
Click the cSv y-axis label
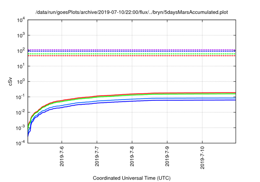pyautogui.click(x=10, y=82)
